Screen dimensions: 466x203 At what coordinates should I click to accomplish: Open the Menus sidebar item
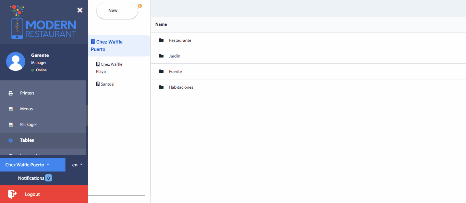pos(26,109)
